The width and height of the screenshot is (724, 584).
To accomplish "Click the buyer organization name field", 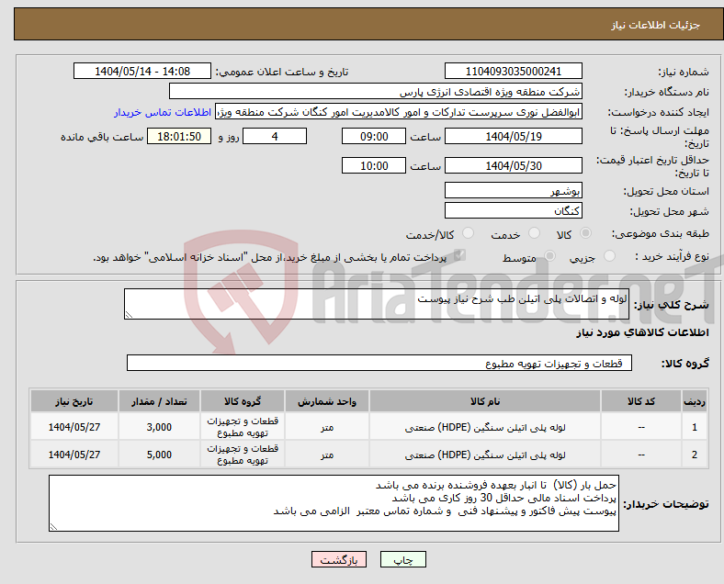I will [376, 91].
